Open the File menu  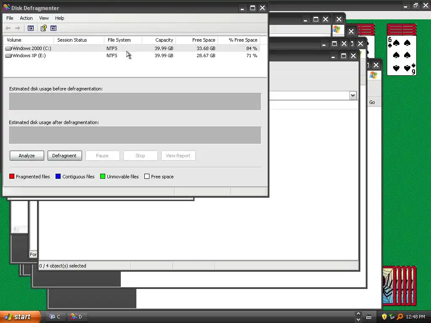click(10, 18)
